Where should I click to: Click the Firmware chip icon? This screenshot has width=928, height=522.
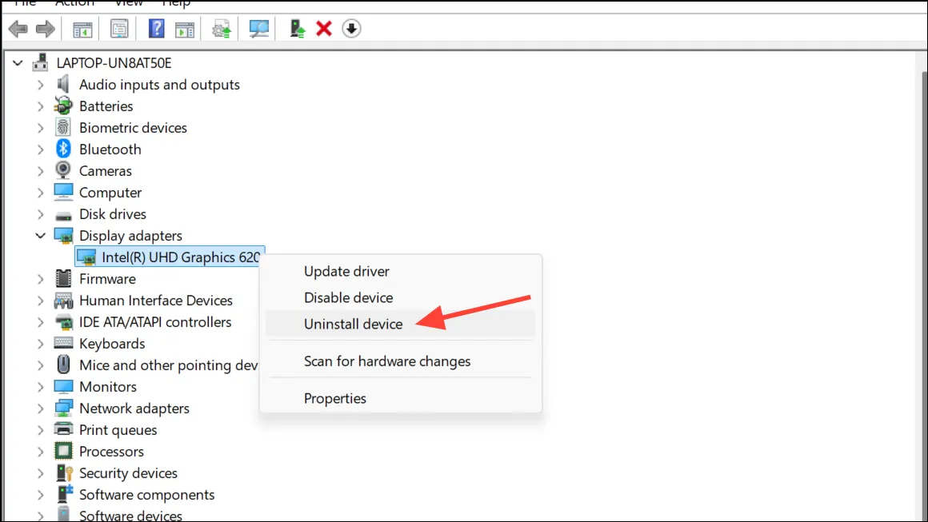(x=63, y=278)
